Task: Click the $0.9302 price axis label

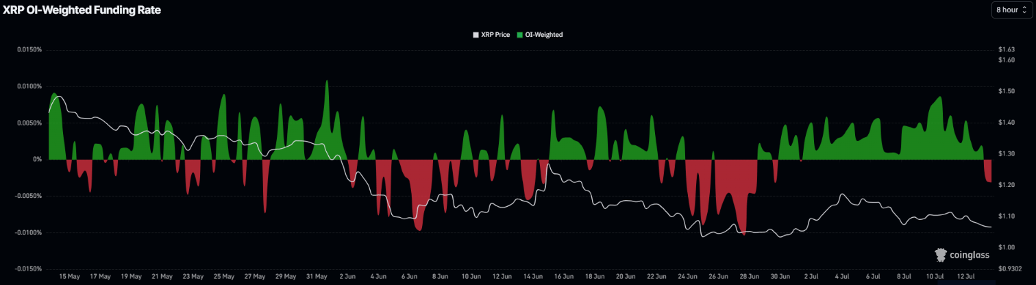Action: (x=1010, y=269)
